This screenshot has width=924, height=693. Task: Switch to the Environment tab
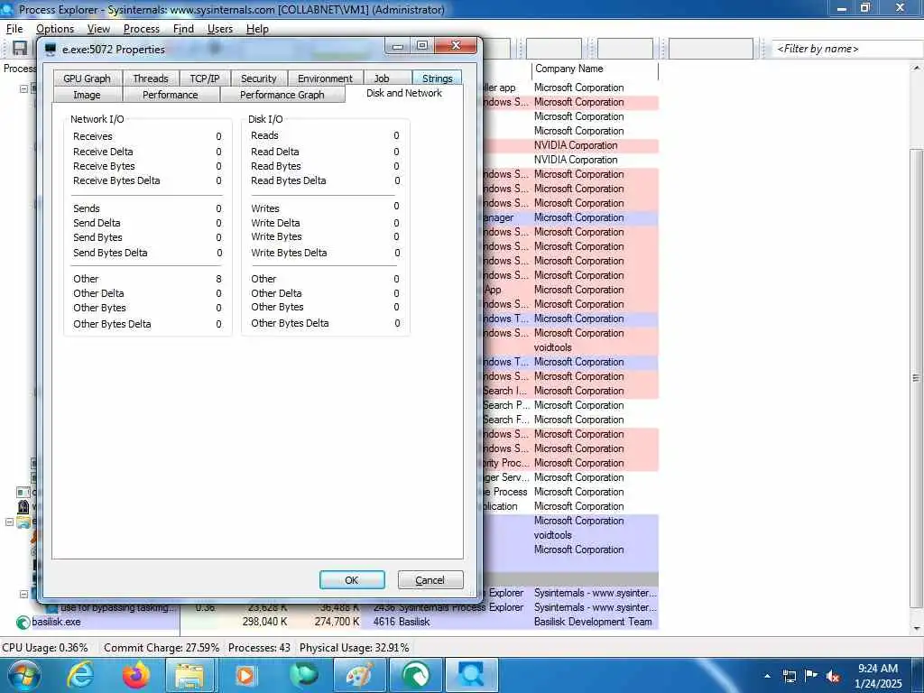[325, 79]
